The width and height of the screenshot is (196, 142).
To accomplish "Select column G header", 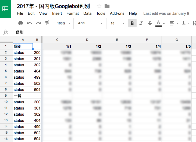I will 177,40.
